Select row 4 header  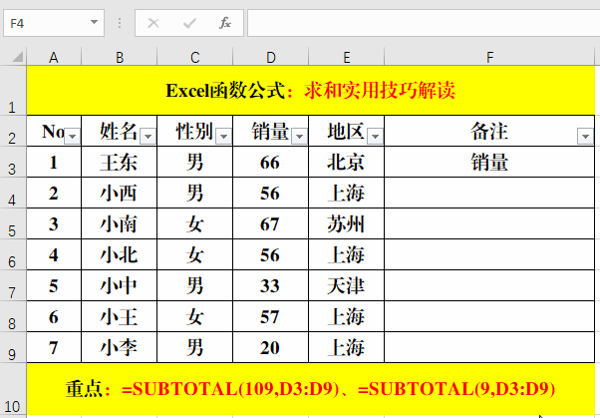(13, 193)
